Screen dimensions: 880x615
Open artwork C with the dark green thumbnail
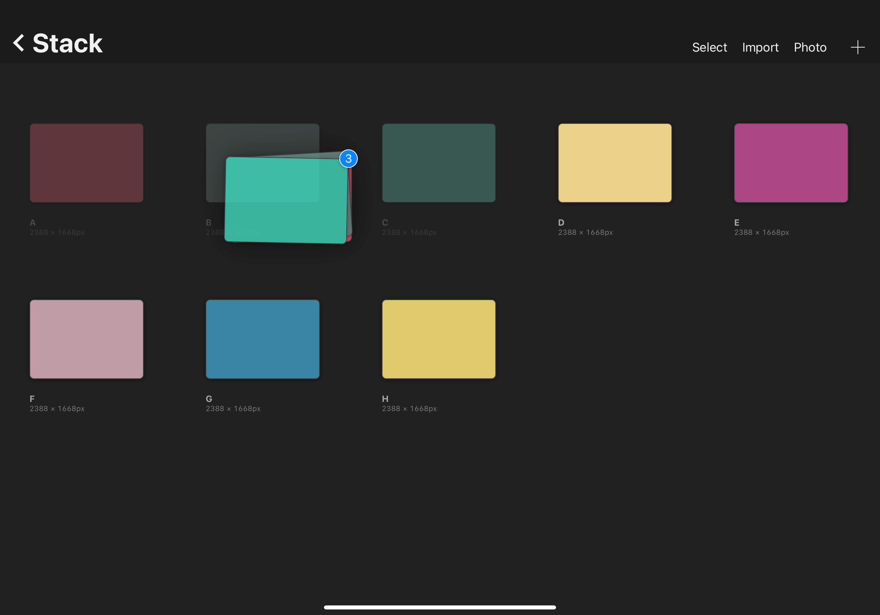pos(439,163)
